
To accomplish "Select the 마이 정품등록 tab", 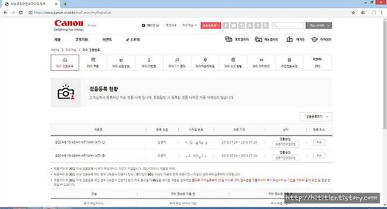I will click(x=65, y=63).
